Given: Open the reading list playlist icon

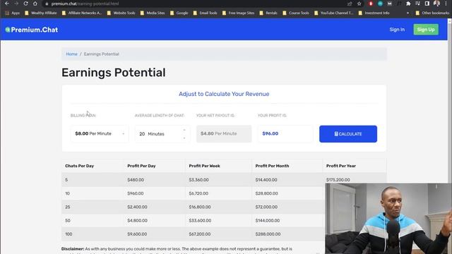Looking at the screenshot, I should (417, 4).
